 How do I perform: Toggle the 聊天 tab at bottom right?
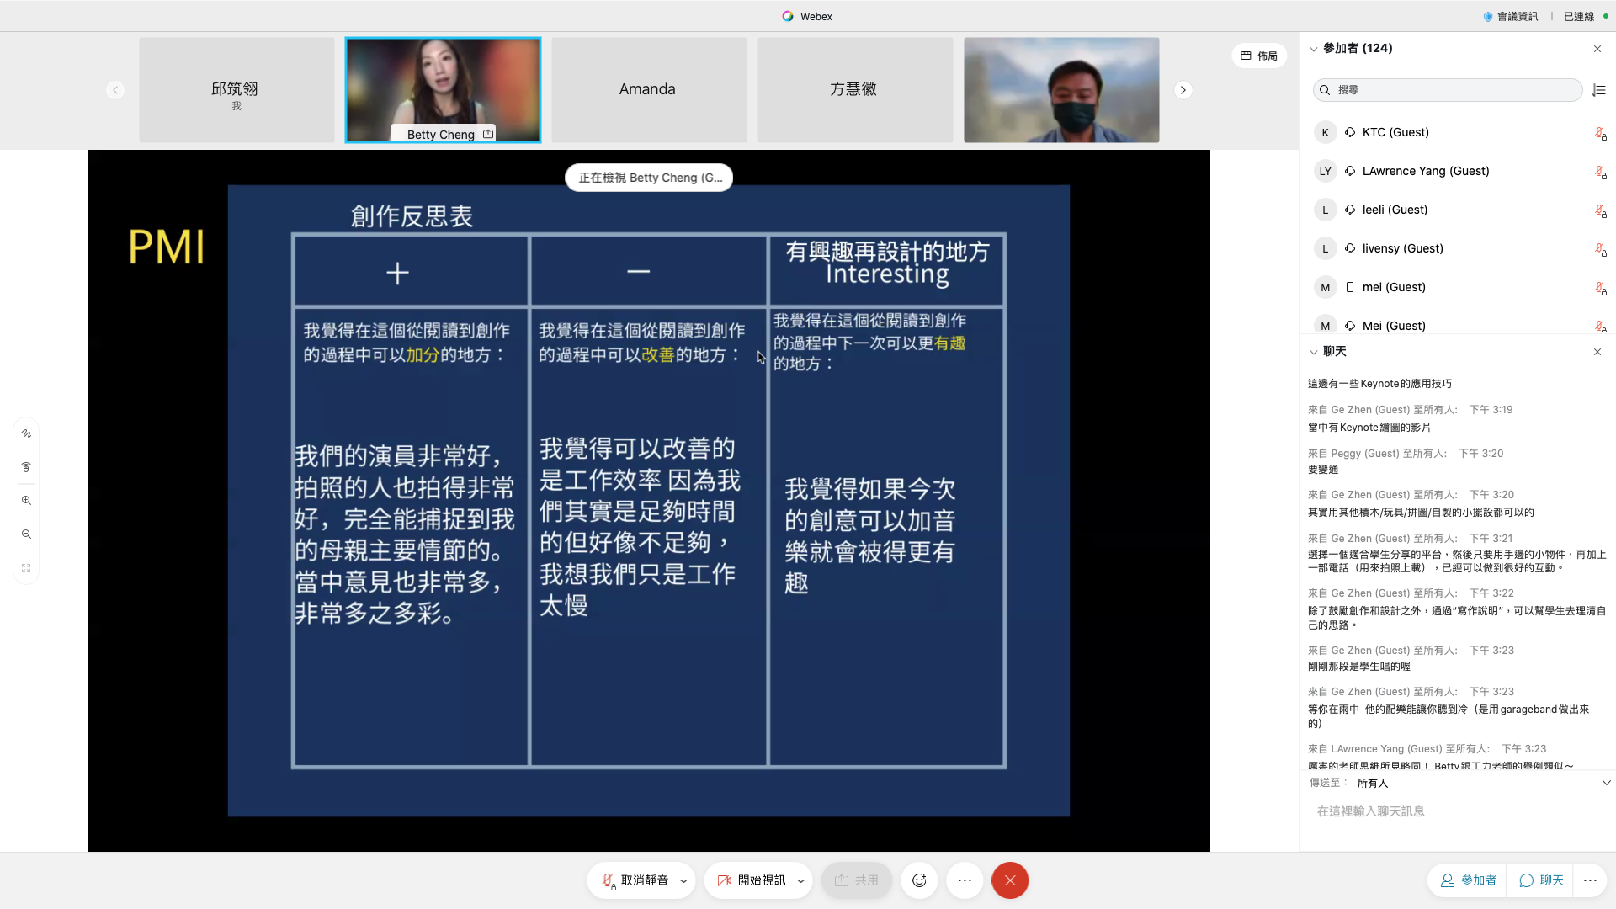pos(1541,880)
